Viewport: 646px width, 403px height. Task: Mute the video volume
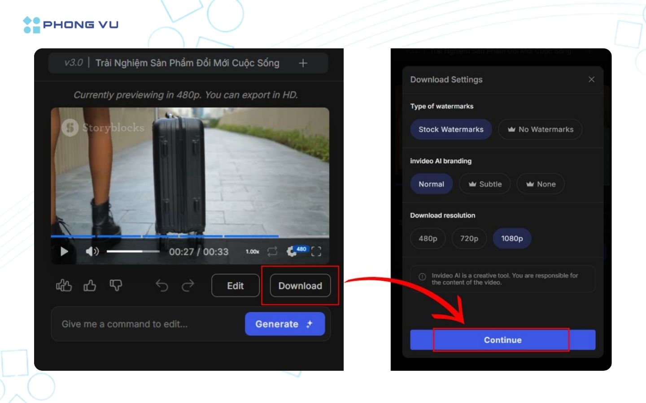(92, 251)
